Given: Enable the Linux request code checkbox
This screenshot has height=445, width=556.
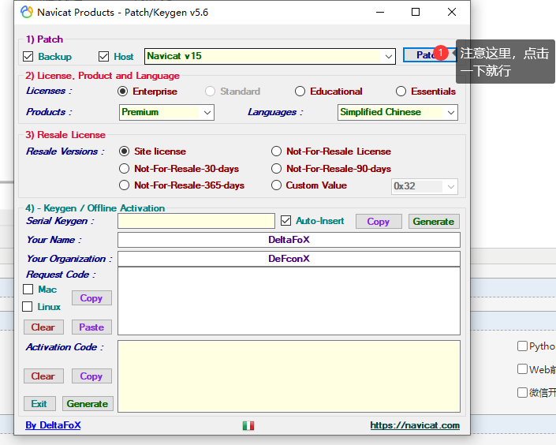Looking at the screenshot, I should (x=28, y=307).
